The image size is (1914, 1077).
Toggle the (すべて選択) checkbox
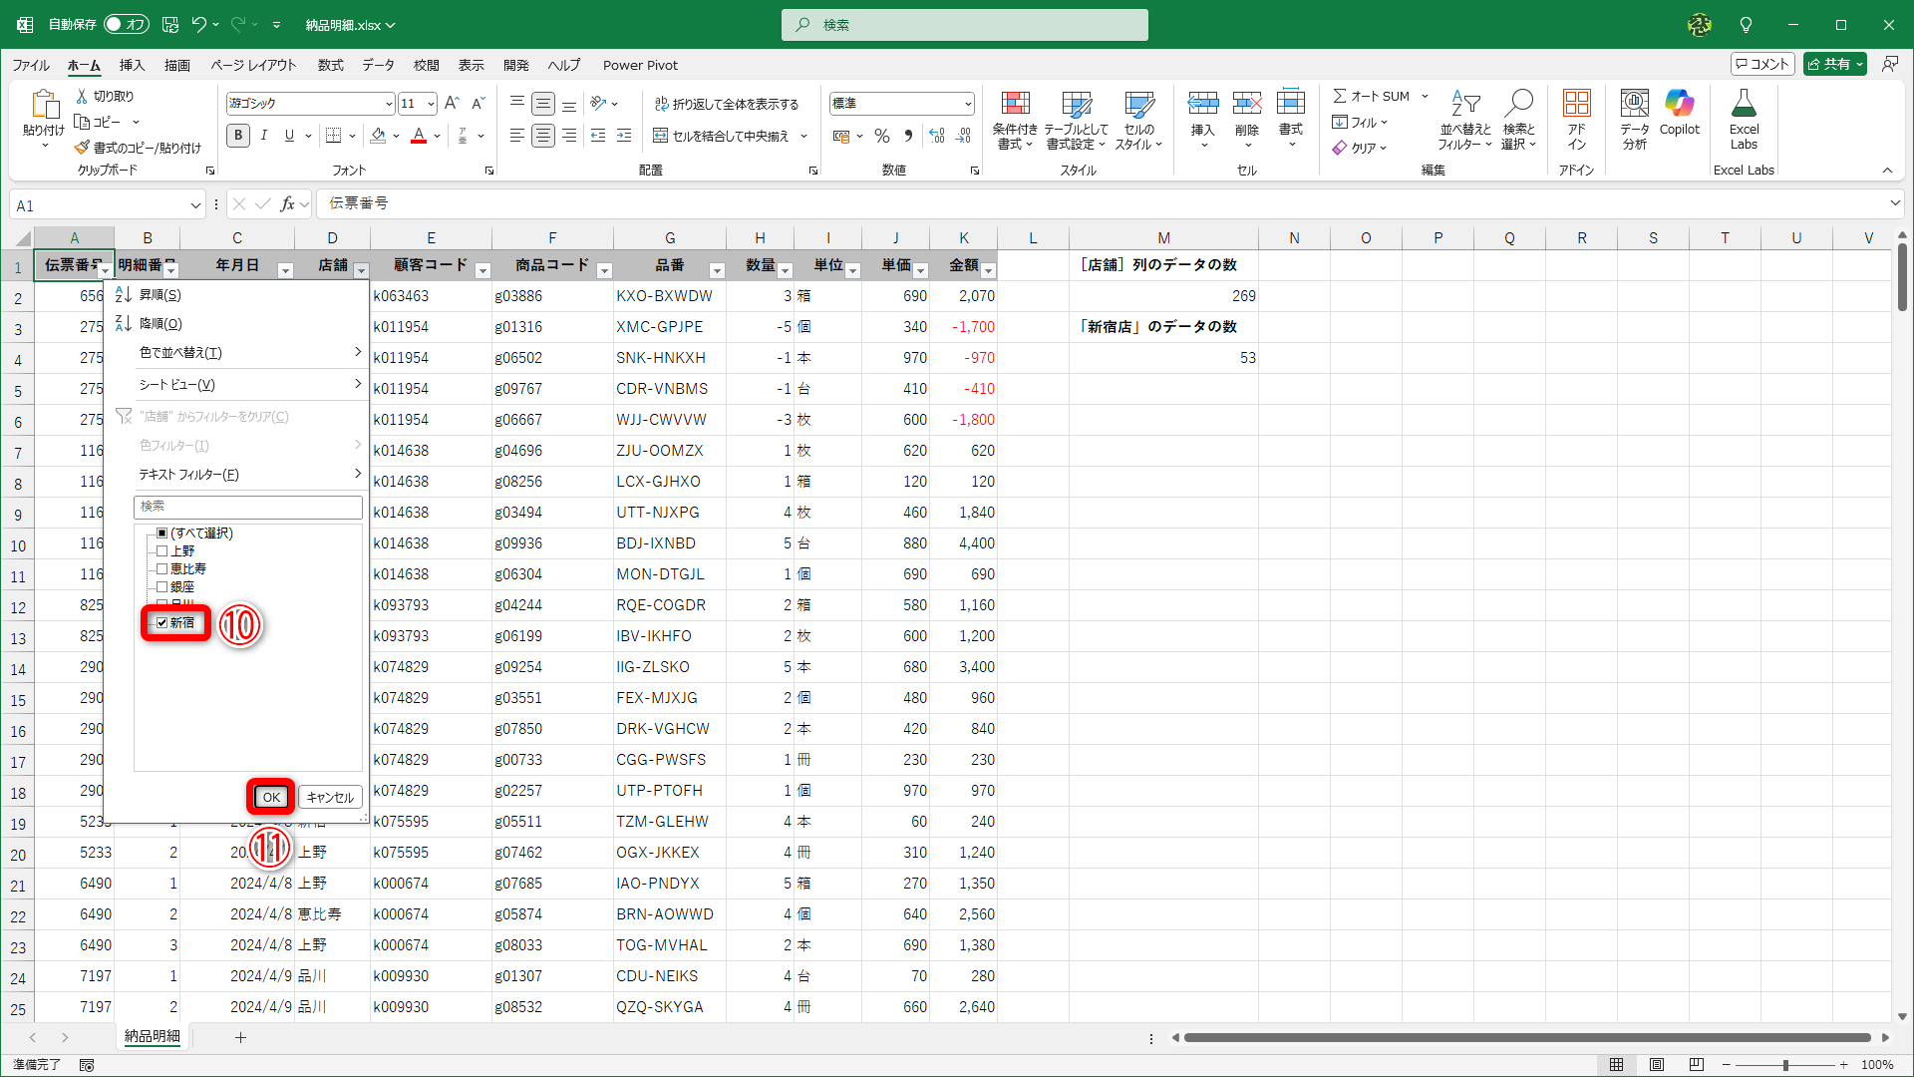point(161,534)
